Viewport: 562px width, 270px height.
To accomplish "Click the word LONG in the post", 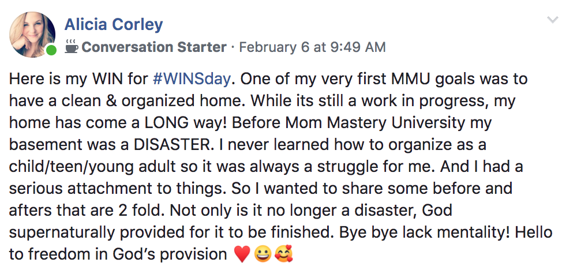I will 167,123.
